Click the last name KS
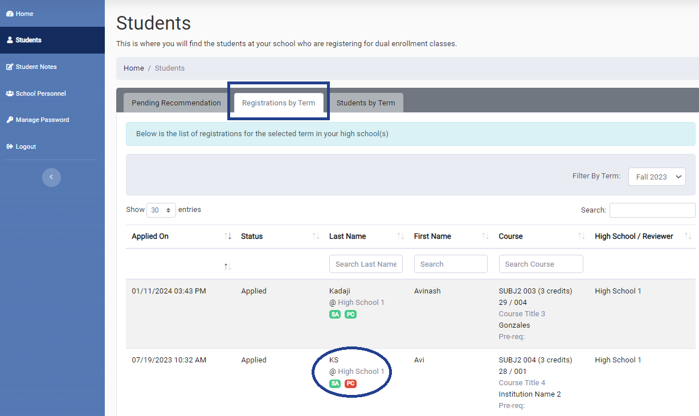The image size is (699, 416). tap(334, 360)
